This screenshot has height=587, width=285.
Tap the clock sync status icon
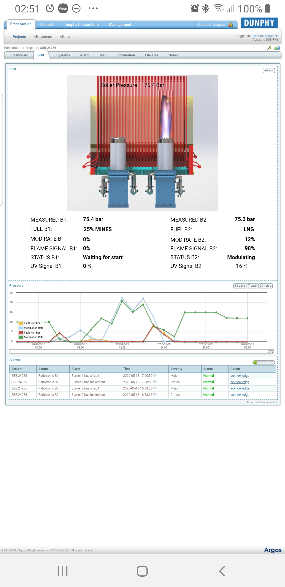click(50, 8)
